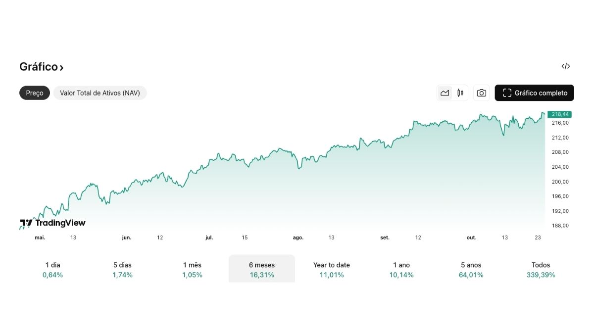Click the 1 ano range option
Viewport: 594px width, 334px height.
[401, 268]
